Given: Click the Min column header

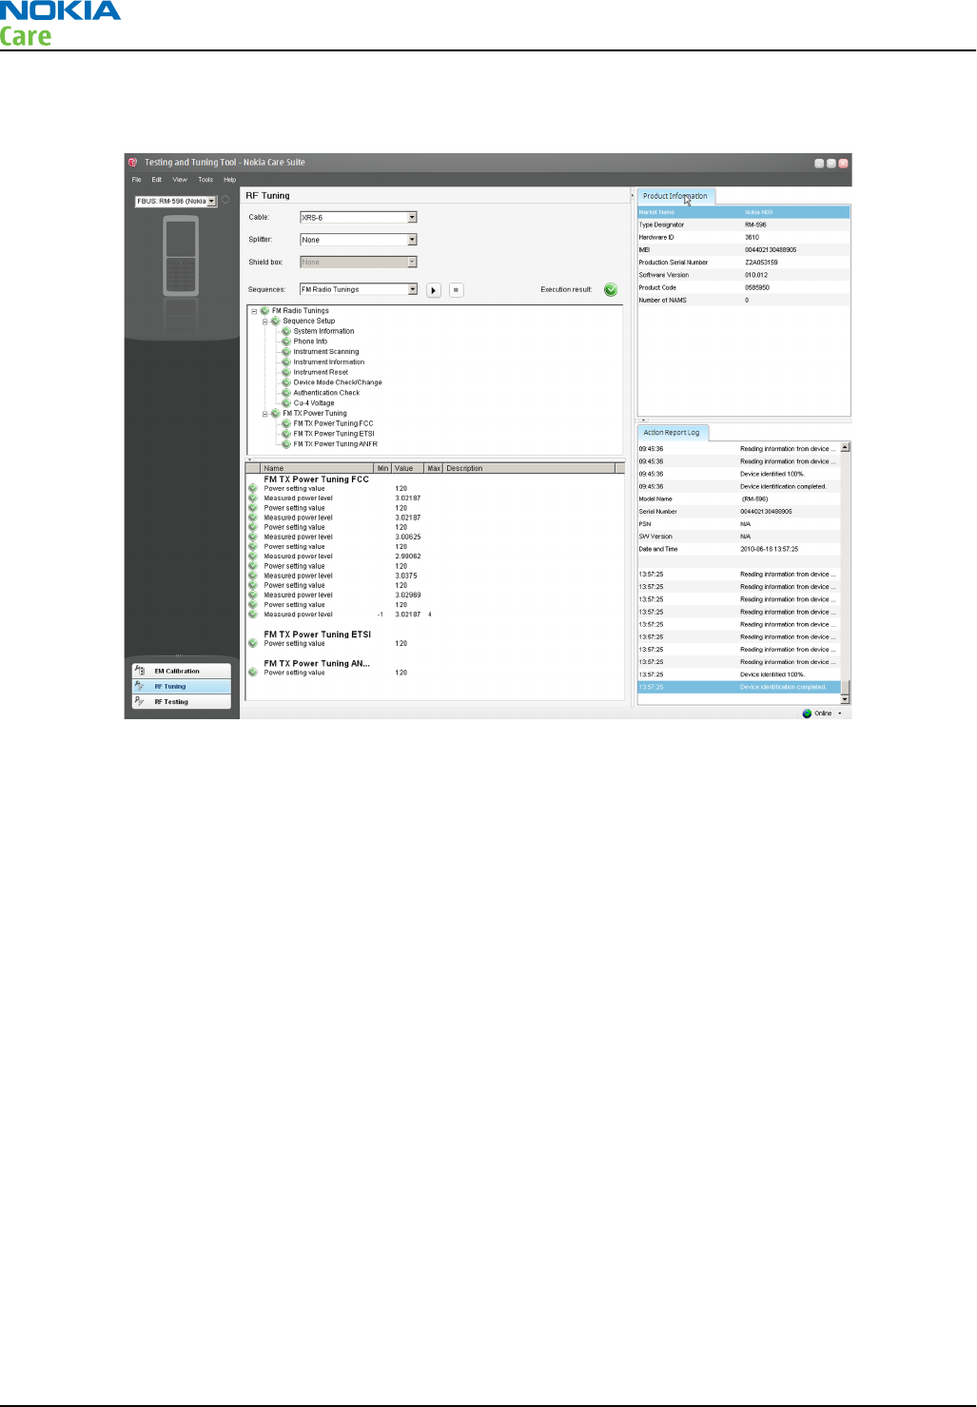Looking at the screenshot, I should pyautogui.click(x=382, y=468).
